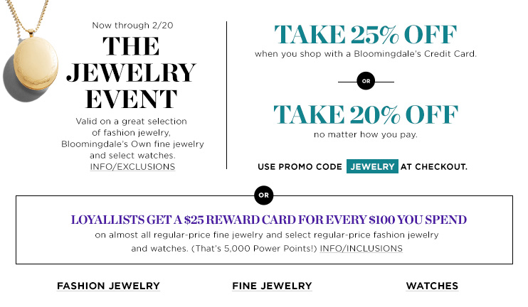
Task: Click THE JEWELRY EVENT title
Action: pos(132,72)
